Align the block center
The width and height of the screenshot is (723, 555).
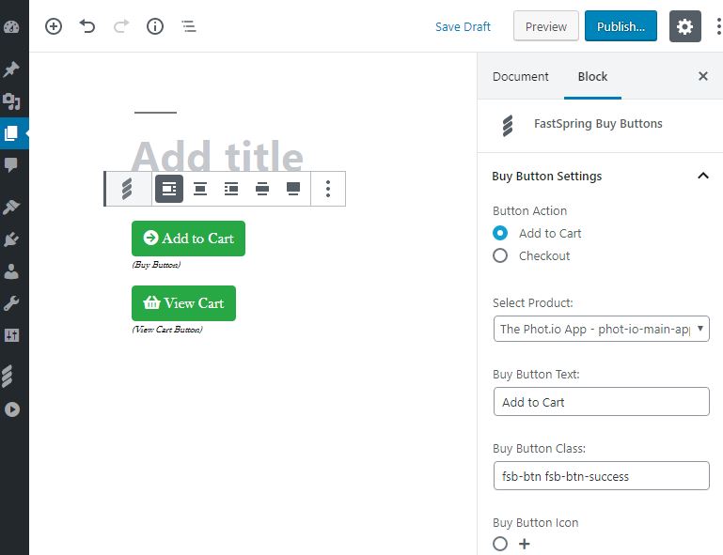pyautogui.click(x=200, y=189)
